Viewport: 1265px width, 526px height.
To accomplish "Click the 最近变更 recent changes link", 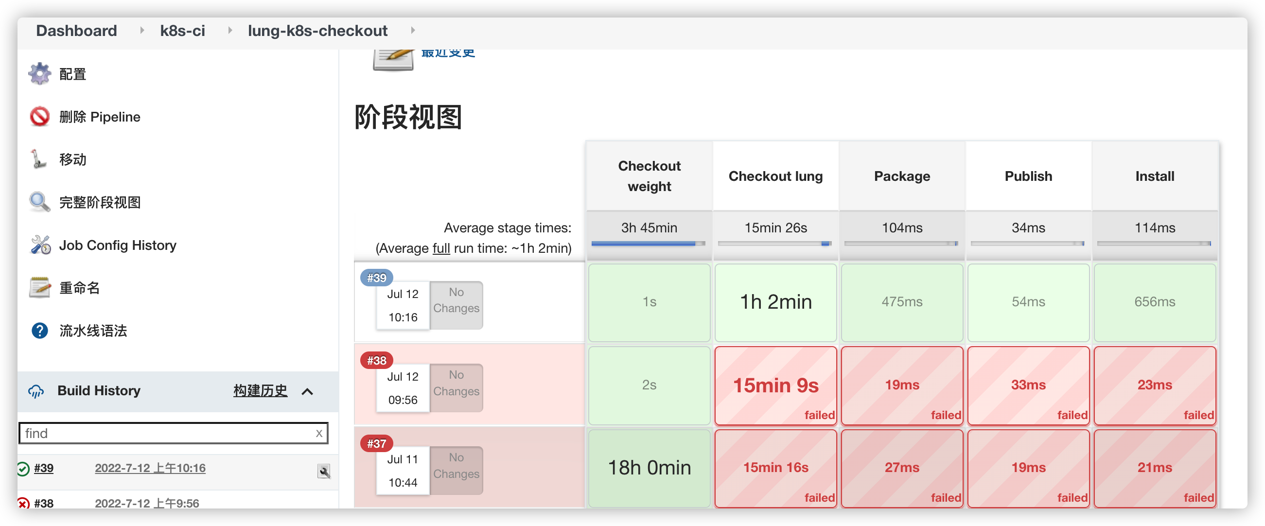I will pyautogui.click(x=447, y=53).
